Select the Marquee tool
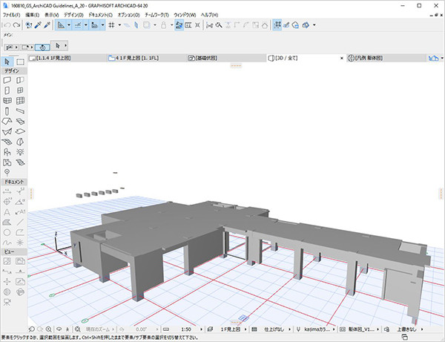 click(x=20, y=62)
